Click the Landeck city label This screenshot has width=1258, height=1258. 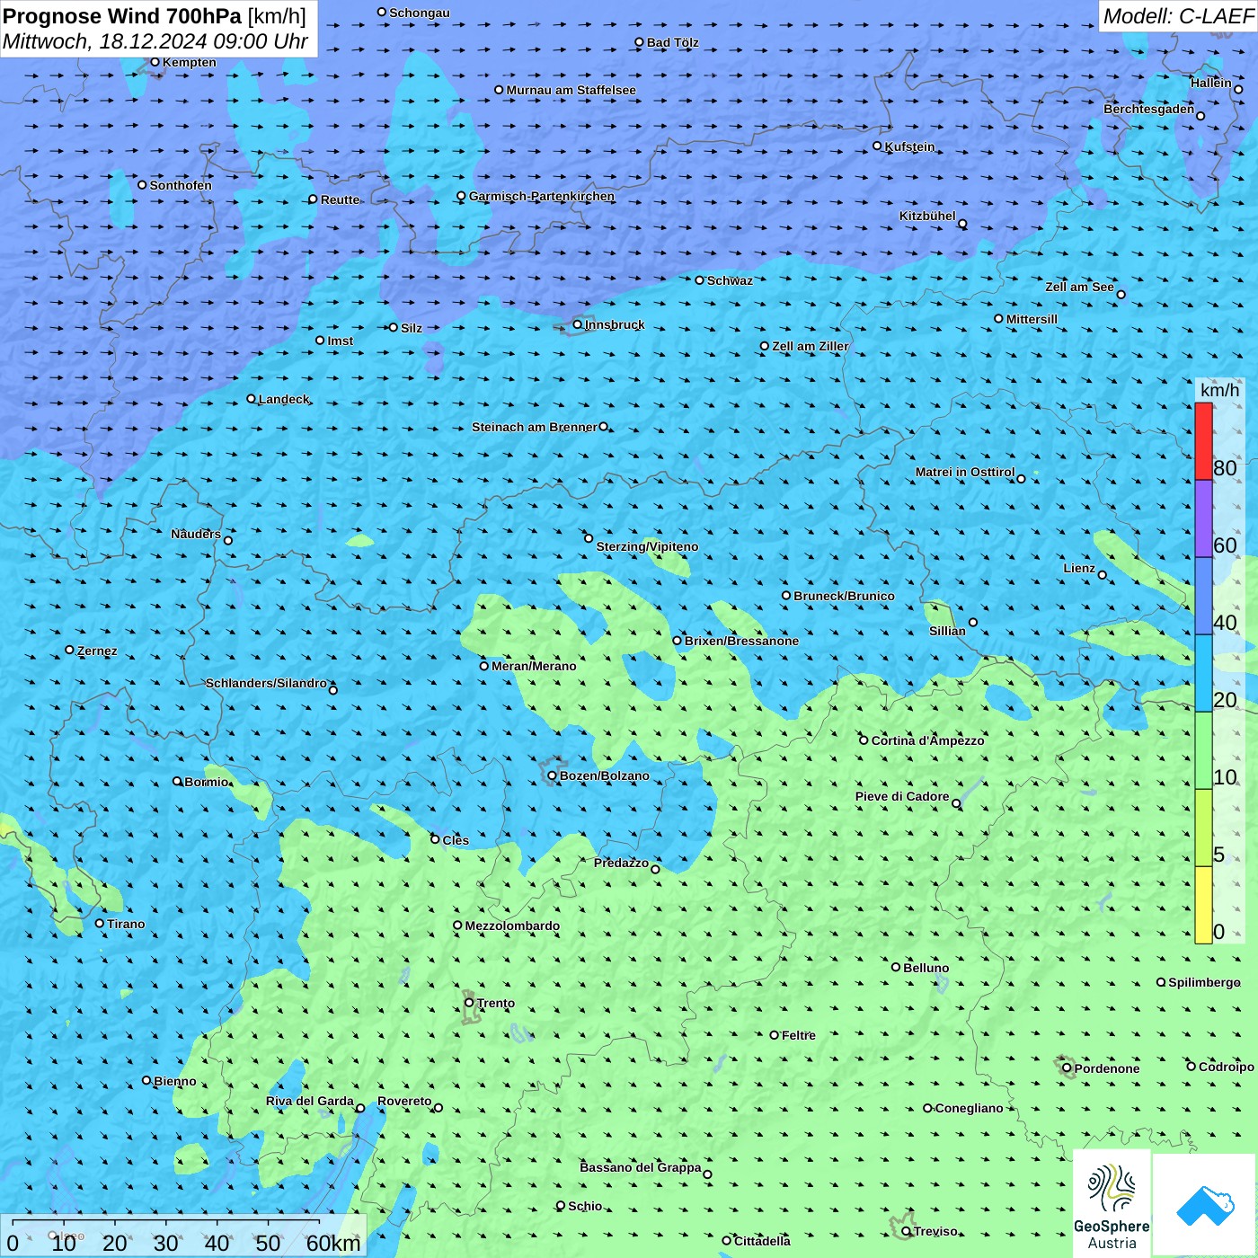pos(284,399)
